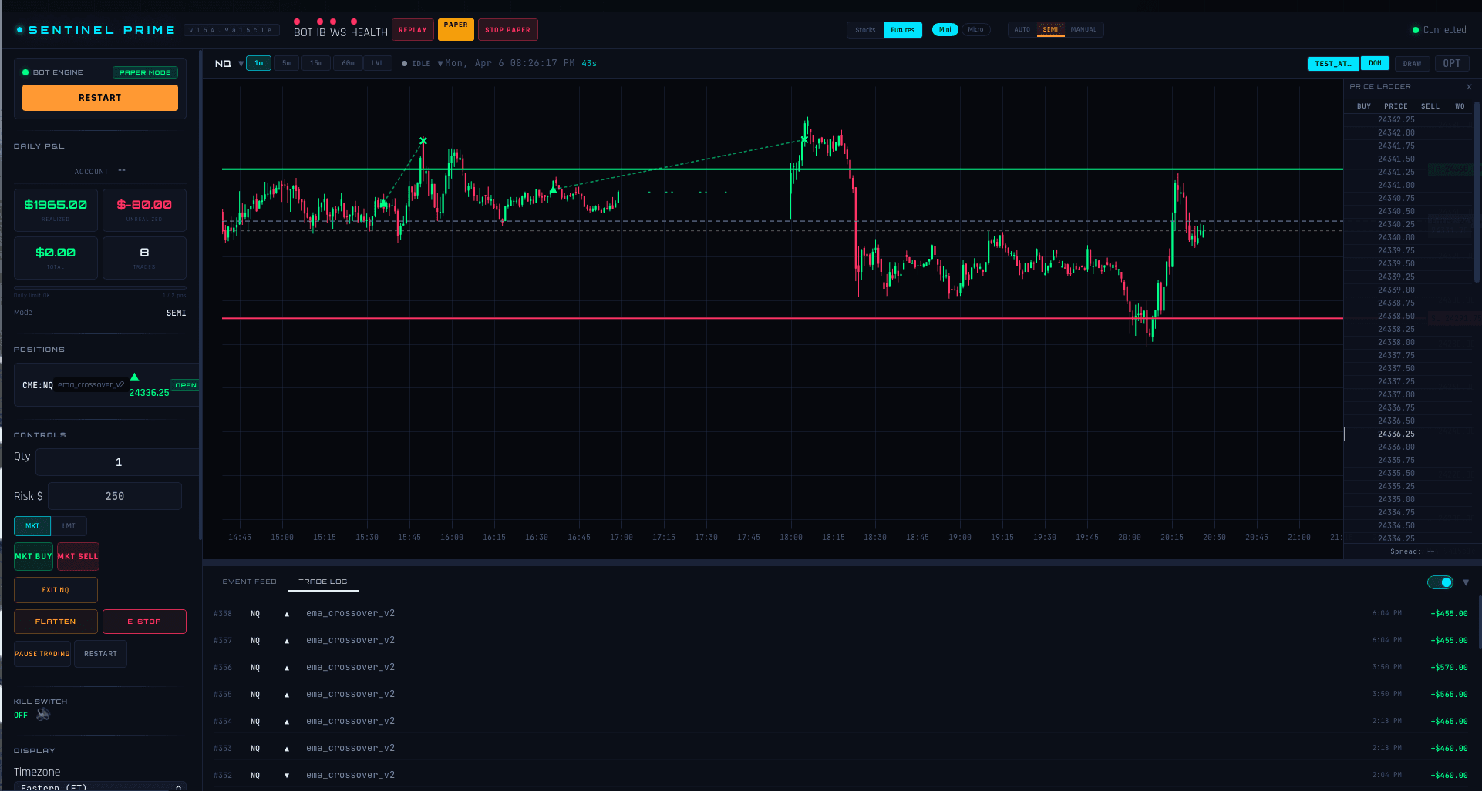
Task: Close the Price Ladder panel
Action: point(1469,87)
